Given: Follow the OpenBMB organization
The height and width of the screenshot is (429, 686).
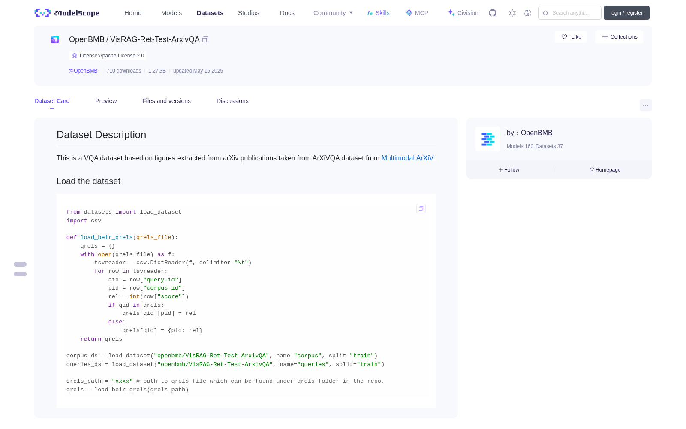Looking at the screenshot, I should 509,170.
